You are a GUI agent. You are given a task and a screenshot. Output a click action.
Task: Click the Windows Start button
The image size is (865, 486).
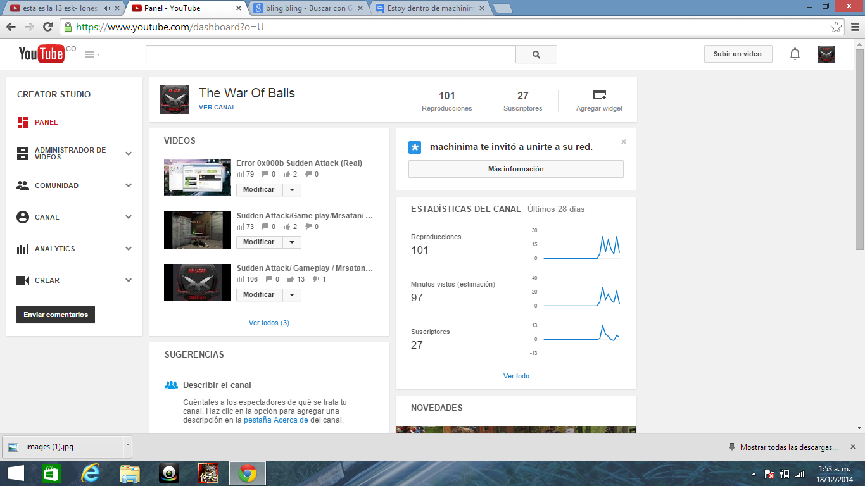pyautogui.click(x=16, y=473)
